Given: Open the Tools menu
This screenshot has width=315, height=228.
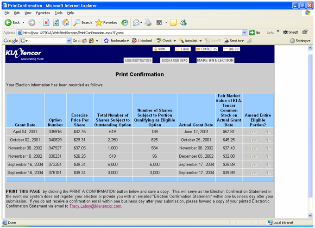Looking at the screenshot, I should (58, 13).
